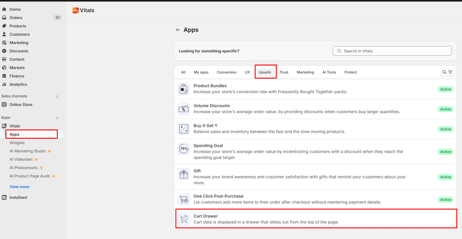Viewport: 462px width, 239px height.
Task: Click the Marketing target icon
Action: click(4, 43)
